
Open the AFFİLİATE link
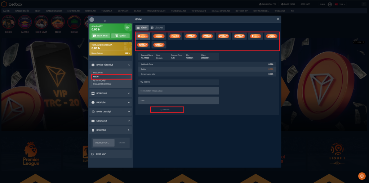coord(305,4)
